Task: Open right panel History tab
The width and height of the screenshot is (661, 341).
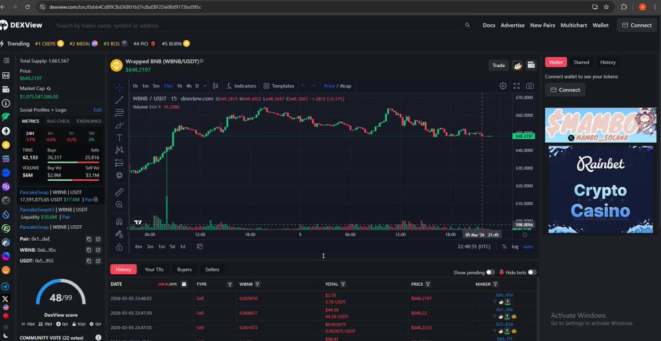Action: click(608, 62)
